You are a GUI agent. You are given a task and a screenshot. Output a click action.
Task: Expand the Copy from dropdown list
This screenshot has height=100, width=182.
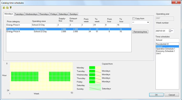(148, 22)
